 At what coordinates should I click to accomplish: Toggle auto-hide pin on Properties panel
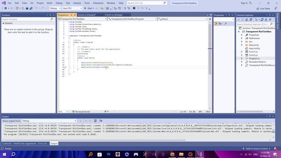point(229,15)
